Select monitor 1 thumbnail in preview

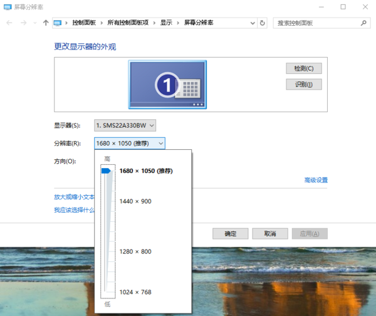167,85
